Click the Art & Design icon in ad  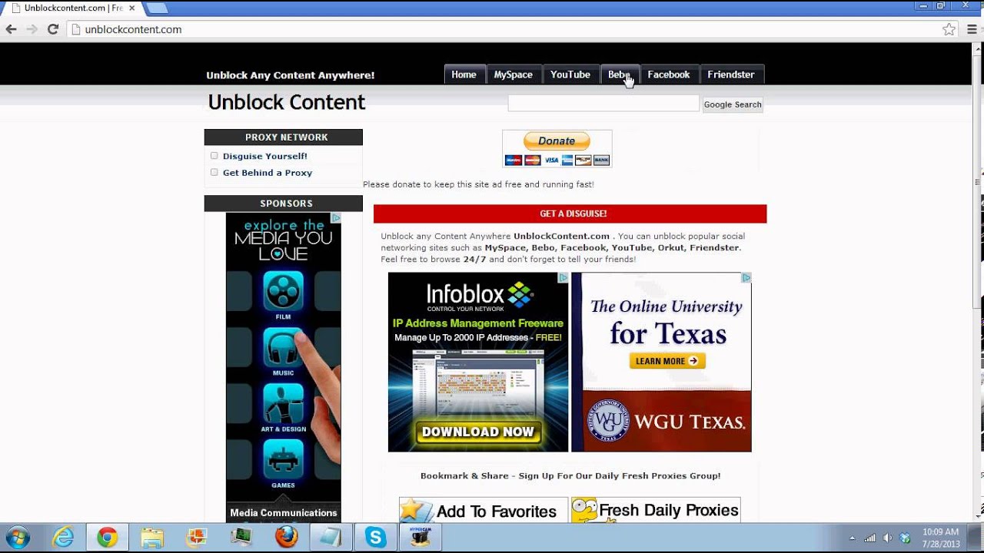(283, 403)
